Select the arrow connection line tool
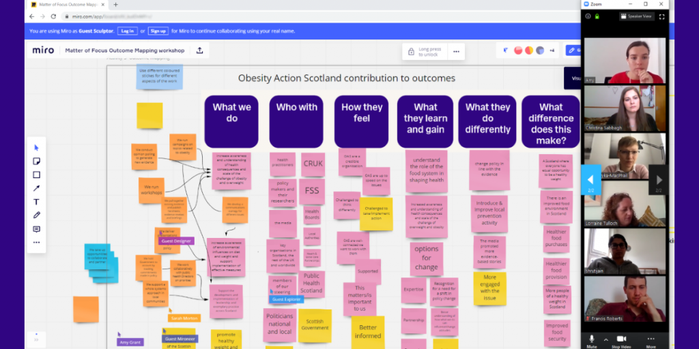Image resolution: width=699 pixels, height=349 pixels. pos(37,188)
